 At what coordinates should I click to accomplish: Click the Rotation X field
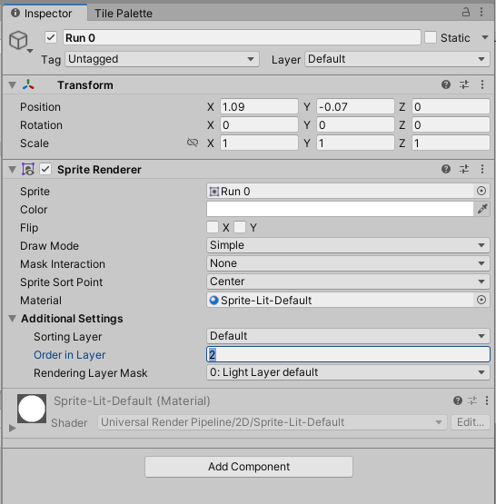[259, 124]
